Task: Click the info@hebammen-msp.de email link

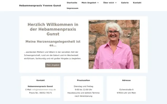Action: pos(44,90)
